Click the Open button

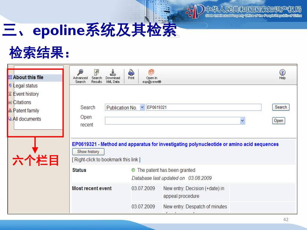pyautogui.click(x=279, y=121)
